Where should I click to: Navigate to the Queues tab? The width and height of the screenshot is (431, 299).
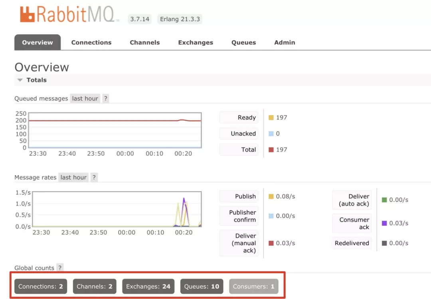click(x=243, y=43)
